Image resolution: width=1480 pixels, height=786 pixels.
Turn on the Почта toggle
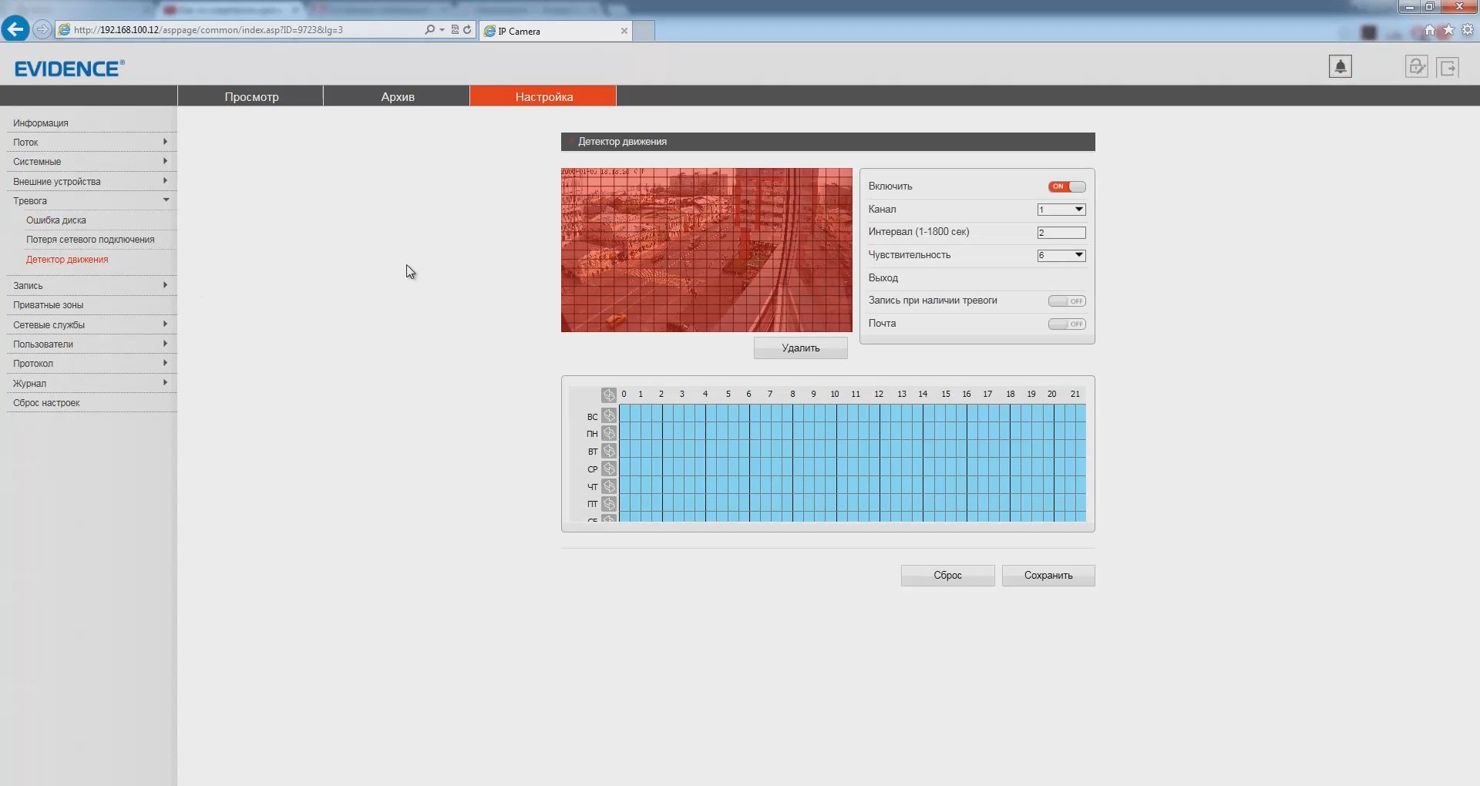1066,324
